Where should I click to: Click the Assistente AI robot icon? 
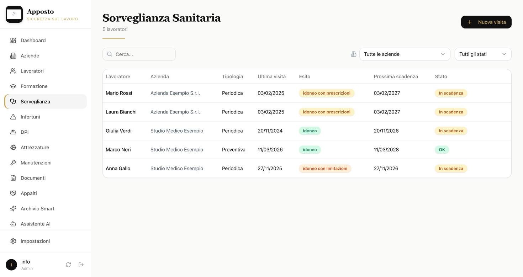coord(13,224)
